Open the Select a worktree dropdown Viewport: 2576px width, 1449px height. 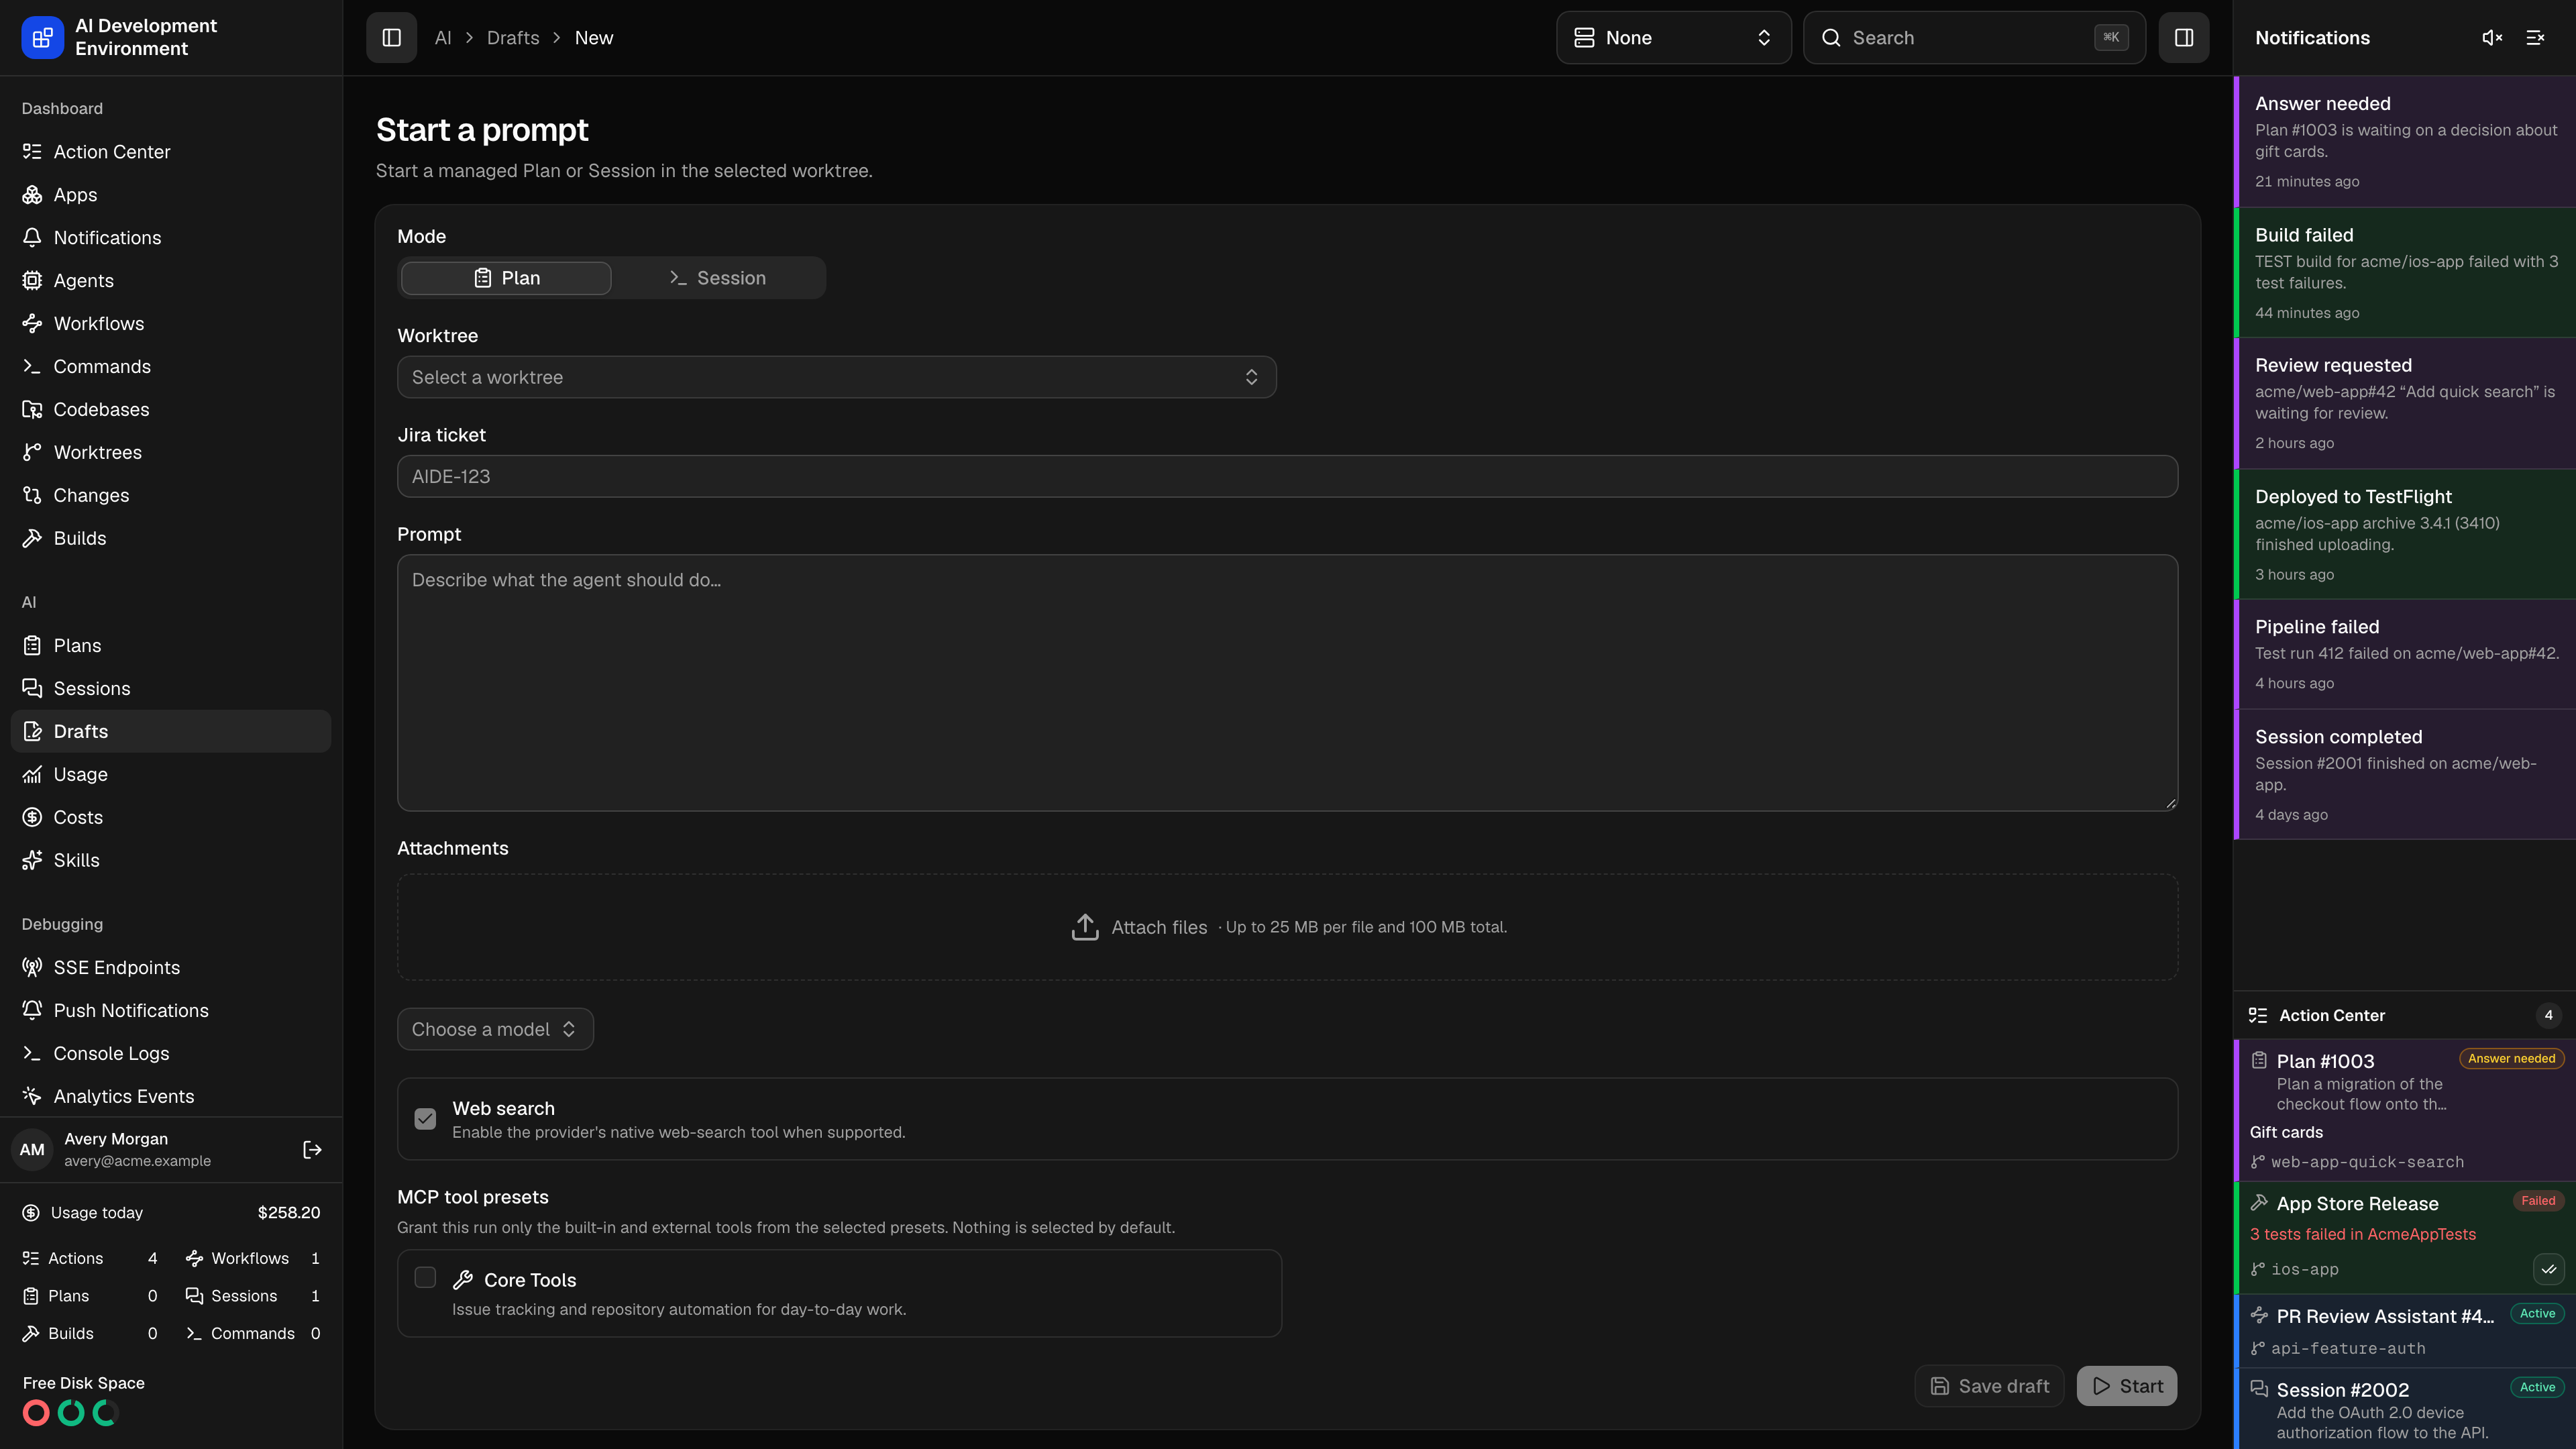pos(836,377)
